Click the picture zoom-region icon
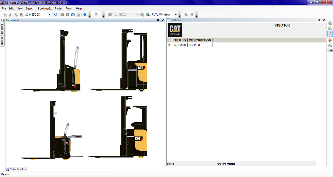 click(142, 15)
